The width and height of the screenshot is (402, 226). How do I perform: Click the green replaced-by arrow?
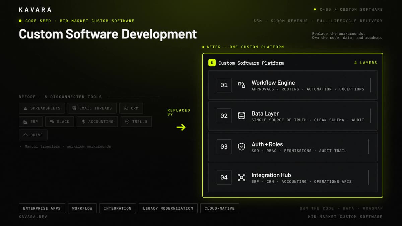181,127
